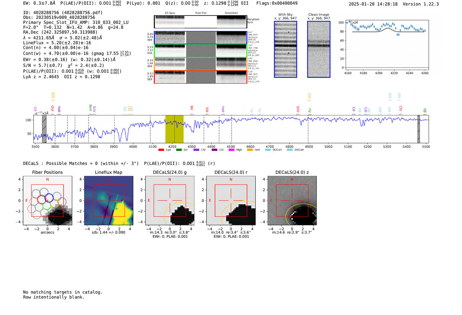462x315 pixels.
Task: Click the Cont(w) = 4.70 gmag line
Action: click(x=77, y=53)
